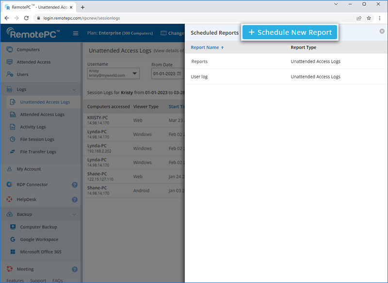This screenshot has height=283, width=388.
Task: Click HelpDesk help question icon
Action: coord(75,199)
